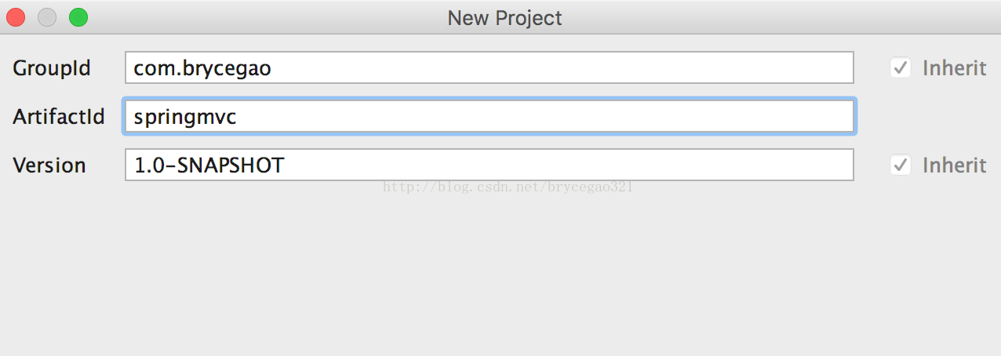
Task: Click the Inherit text beside GroupId
Action: 954,67
